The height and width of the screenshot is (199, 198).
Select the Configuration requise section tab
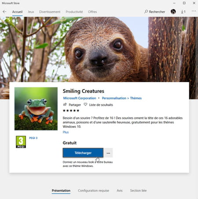coord(93,191)
